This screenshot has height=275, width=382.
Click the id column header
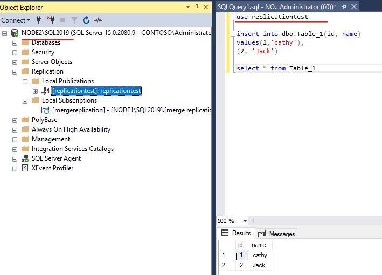[242, 245]
